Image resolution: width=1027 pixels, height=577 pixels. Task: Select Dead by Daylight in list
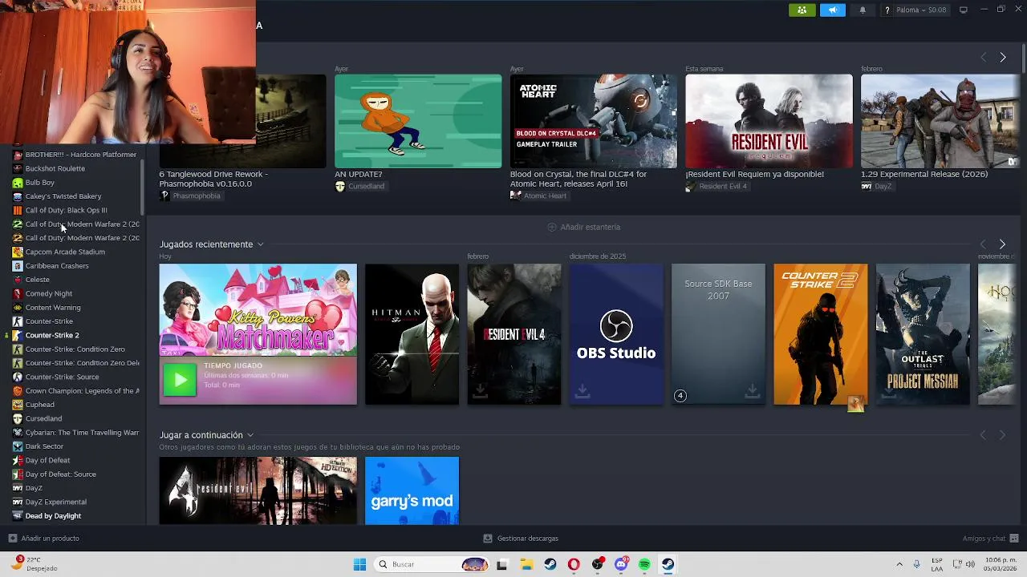coord(53,516)
